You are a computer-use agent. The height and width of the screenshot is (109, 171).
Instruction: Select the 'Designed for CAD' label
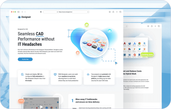pos(23,29)
